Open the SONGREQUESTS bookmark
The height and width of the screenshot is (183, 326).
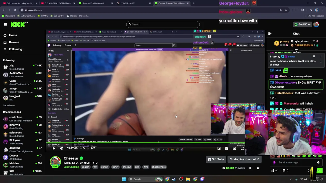pyautogui.click(x=26, y=16)
